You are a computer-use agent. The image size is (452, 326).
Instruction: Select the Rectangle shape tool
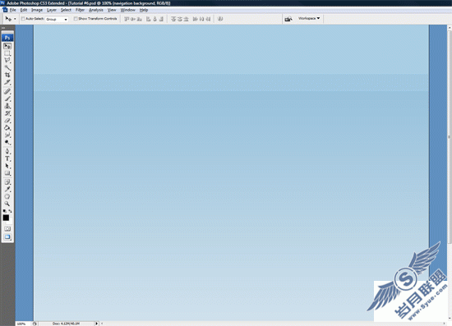click(7, 173)
